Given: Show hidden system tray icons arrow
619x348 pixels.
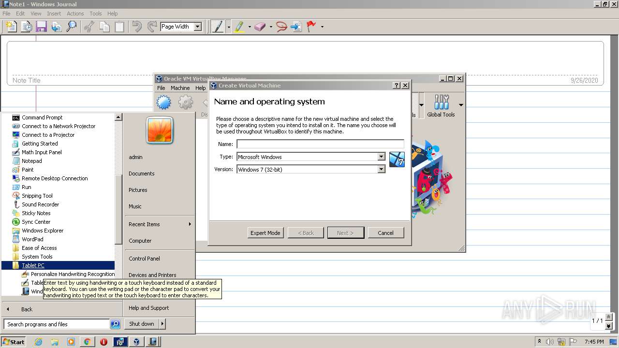Looking at the screenshot, I should tap(539, 341).
